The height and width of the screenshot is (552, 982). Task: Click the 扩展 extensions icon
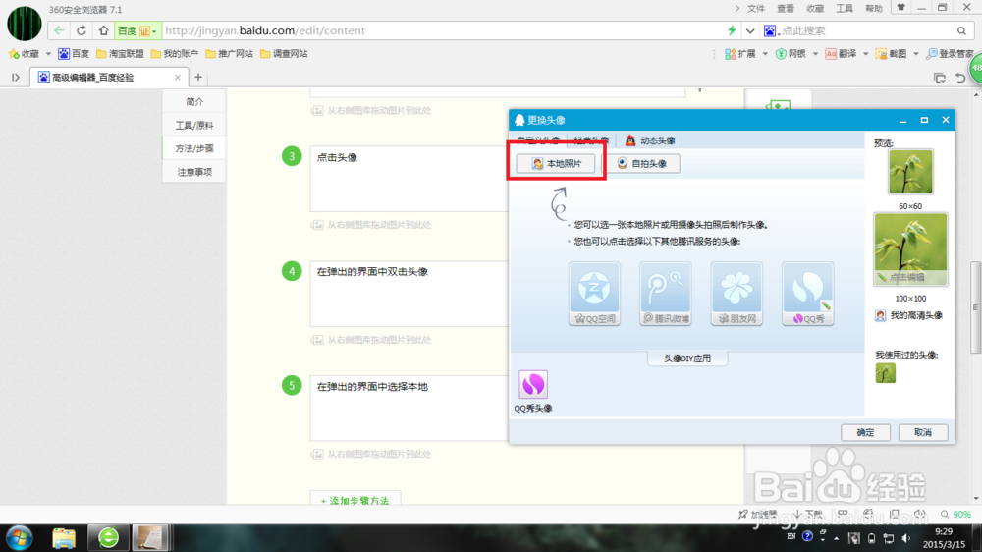[731, 54]
